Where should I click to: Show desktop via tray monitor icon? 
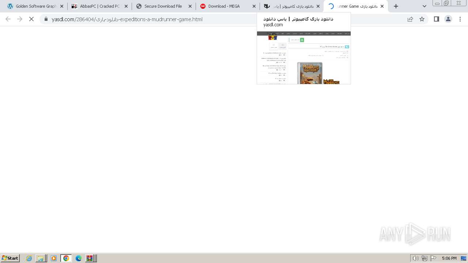tap(464, 258)
